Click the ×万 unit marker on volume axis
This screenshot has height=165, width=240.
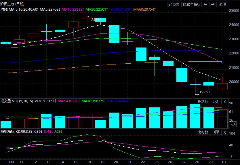click(x=233, y=125)
